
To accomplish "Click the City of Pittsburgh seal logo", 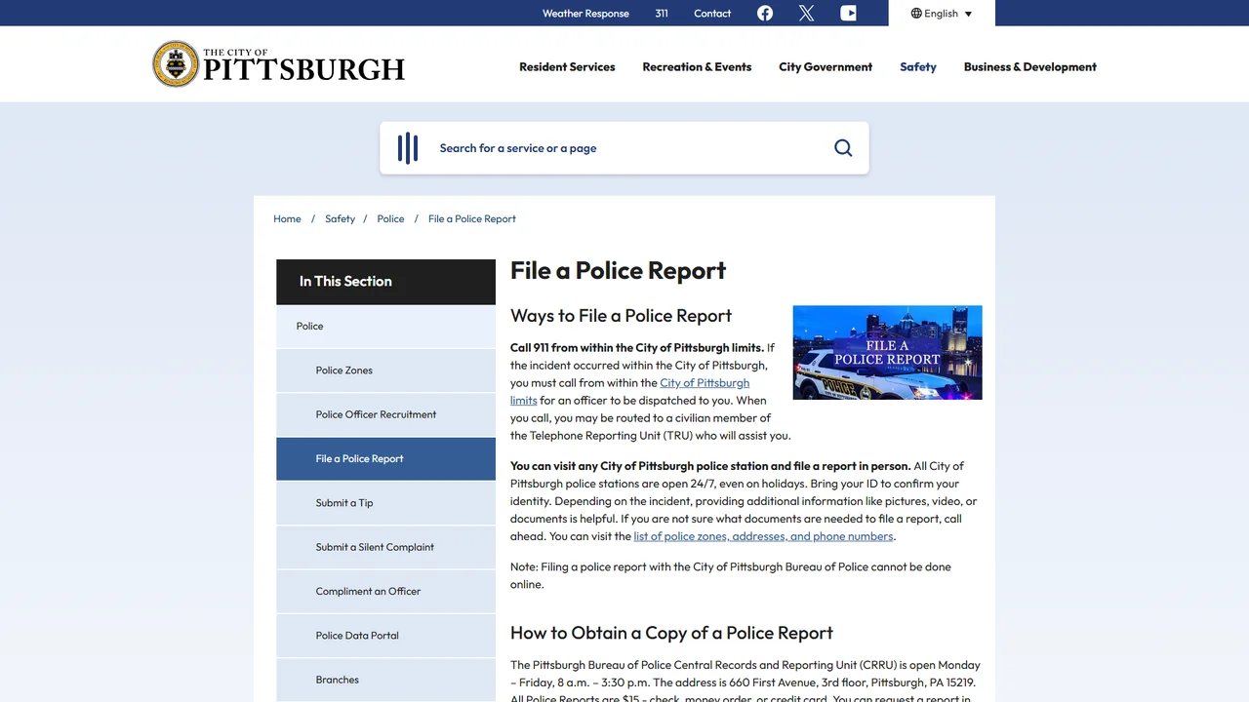I will [x=176, y=64].
